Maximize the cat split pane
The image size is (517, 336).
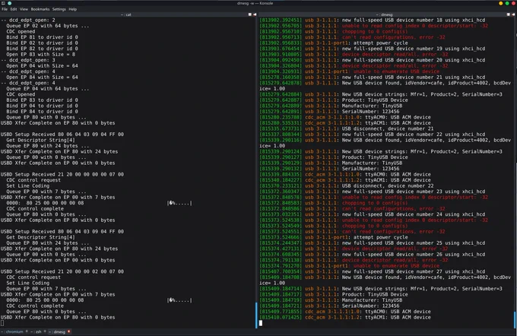click(250, 14)
